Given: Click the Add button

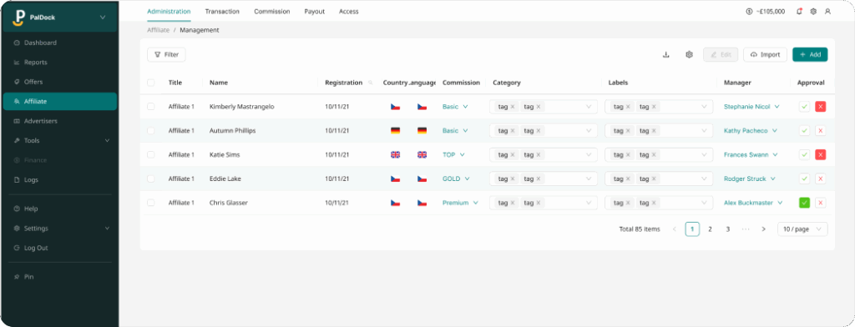Looking at the screenshot, I should pyautogui.click(x=810, y=54).
